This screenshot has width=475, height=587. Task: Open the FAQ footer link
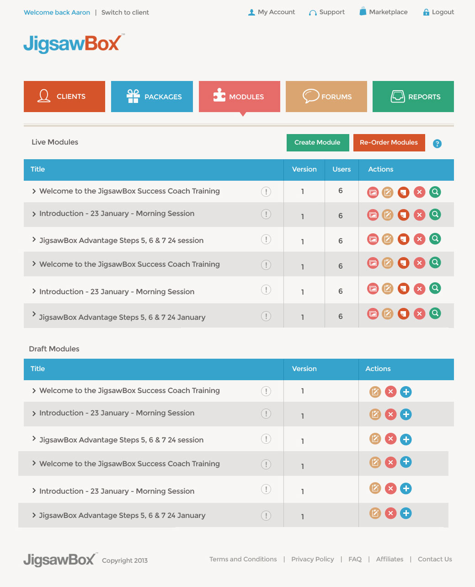click(355, 559)
